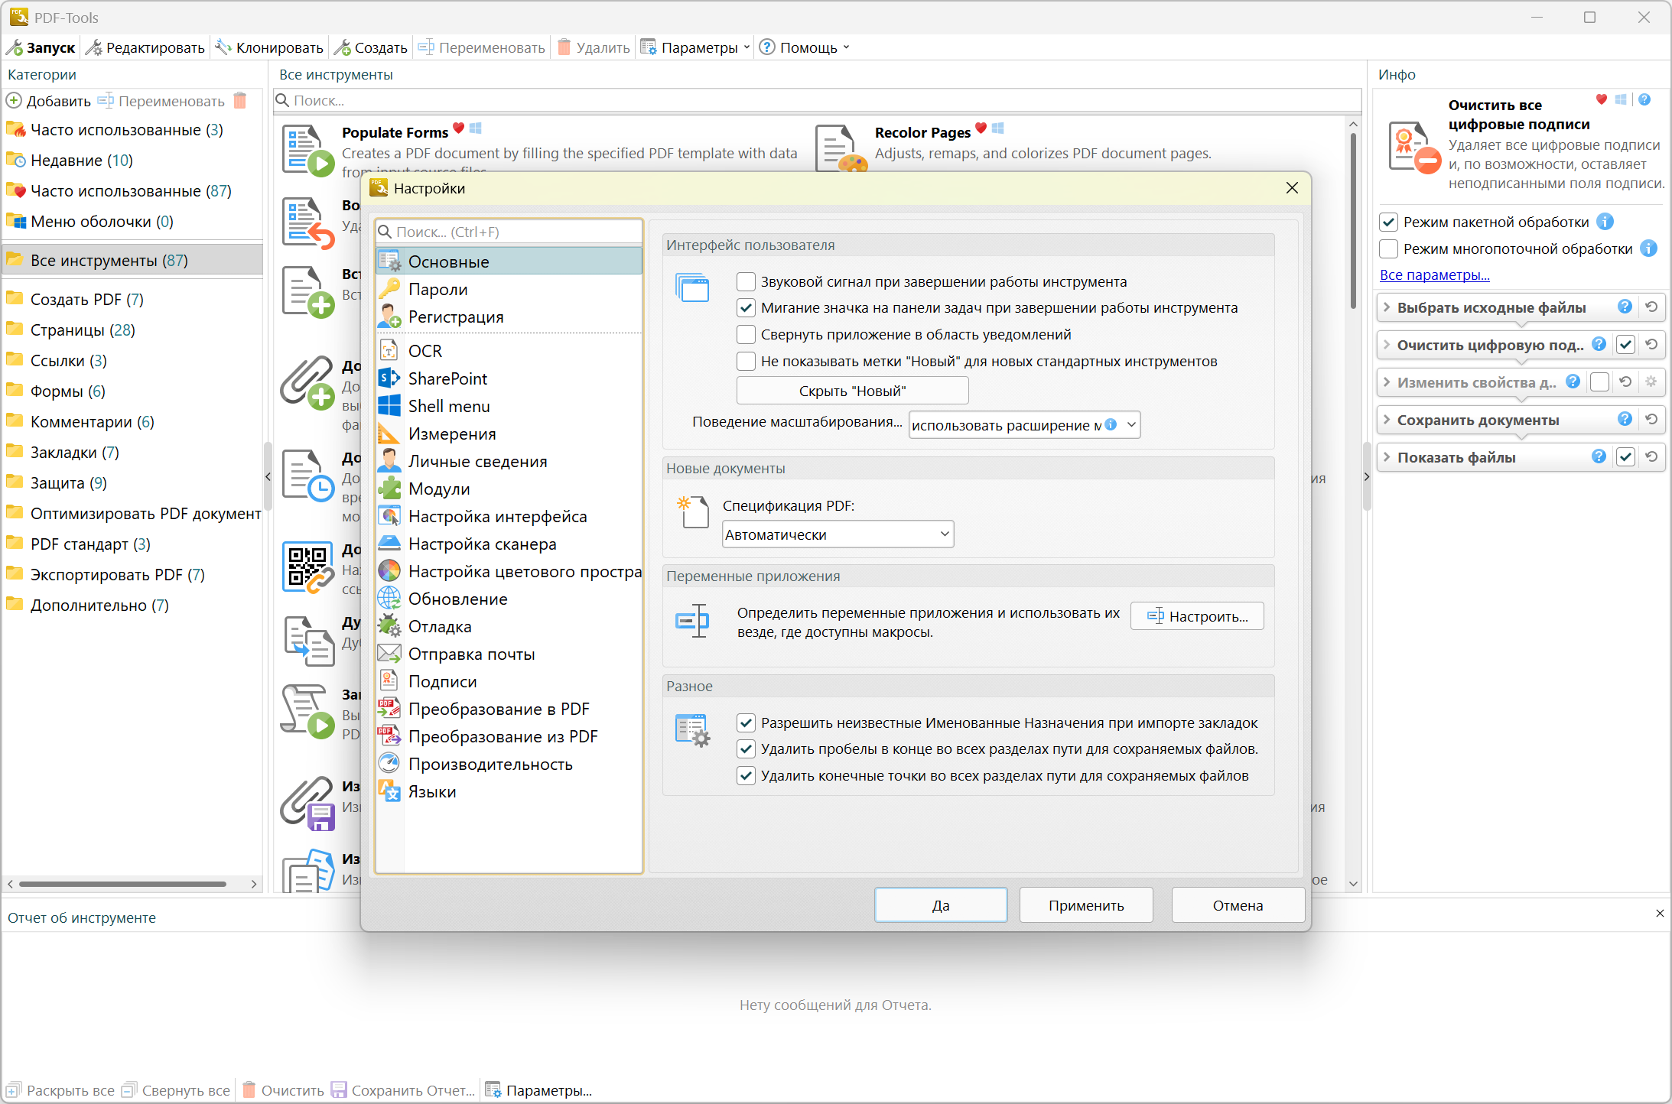Check Свернуть приложение в область уведомлений

pyautogui.click(x=746, y=335)
